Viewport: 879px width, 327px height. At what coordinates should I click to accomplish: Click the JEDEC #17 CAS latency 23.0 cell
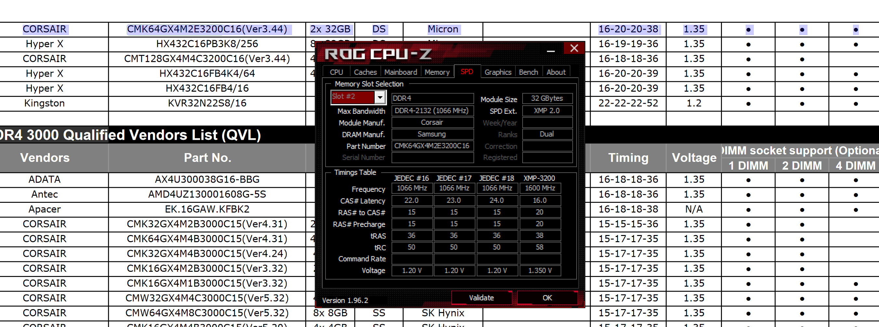pos(454,201)
